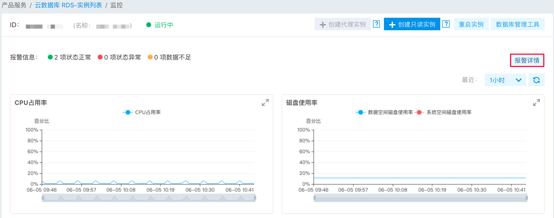This screenshot has width=554, height=218.
Task: Toggle CPU占用率 legend series visibility
Action: [142, 112]
